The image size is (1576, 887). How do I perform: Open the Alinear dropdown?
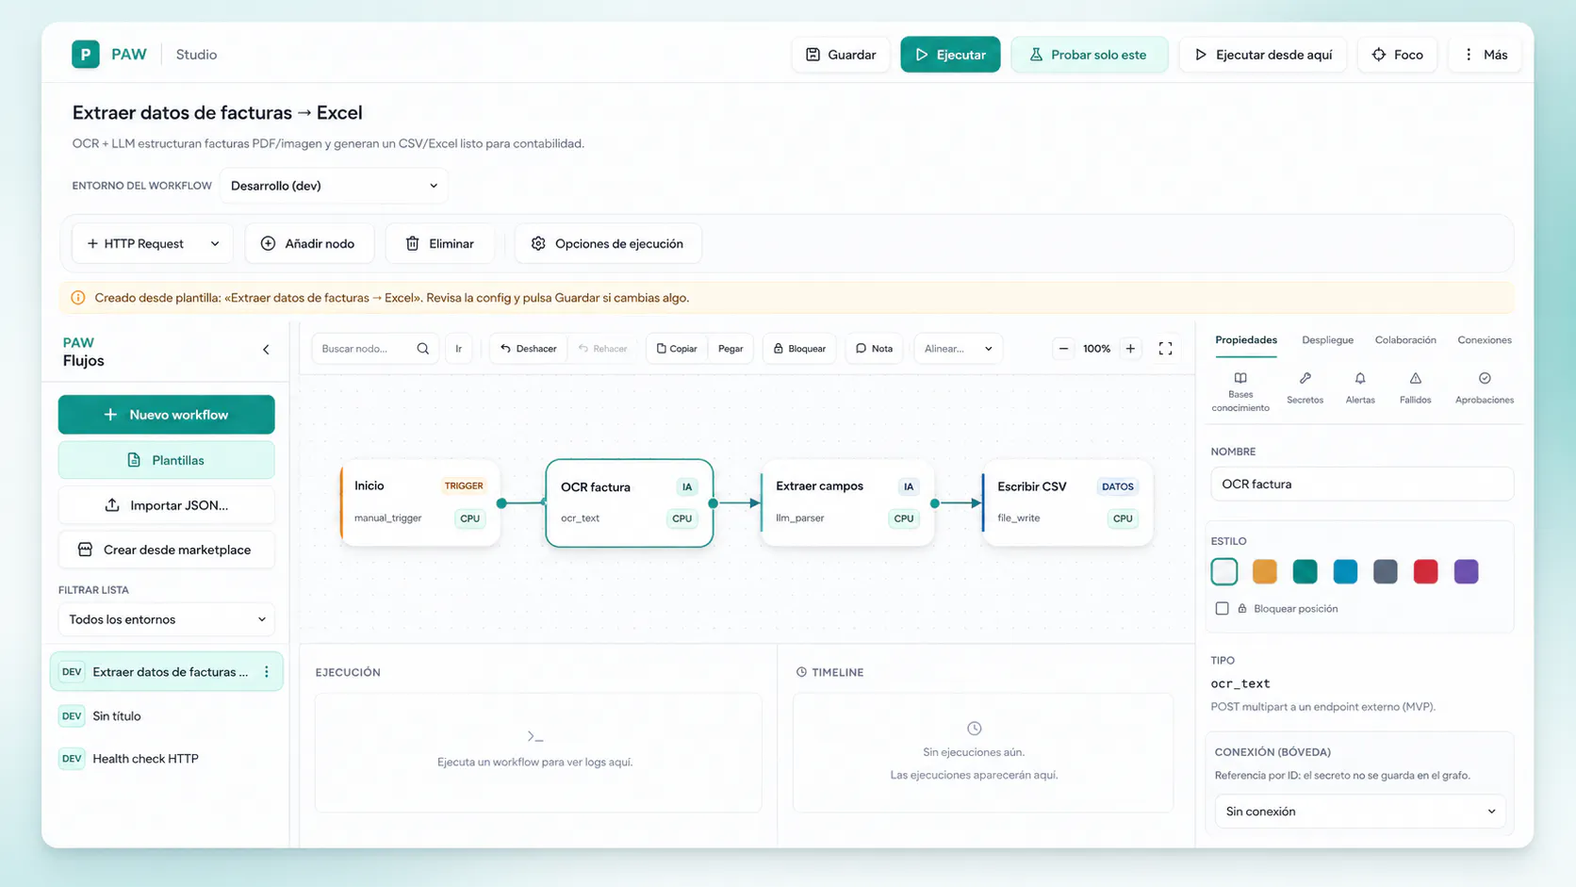[958, 349]
